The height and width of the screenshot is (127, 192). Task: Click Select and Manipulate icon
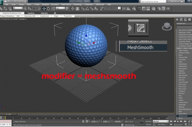73,9
